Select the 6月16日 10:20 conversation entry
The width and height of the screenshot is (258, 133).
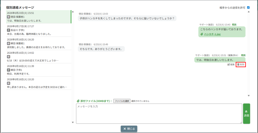pos(39,83)
